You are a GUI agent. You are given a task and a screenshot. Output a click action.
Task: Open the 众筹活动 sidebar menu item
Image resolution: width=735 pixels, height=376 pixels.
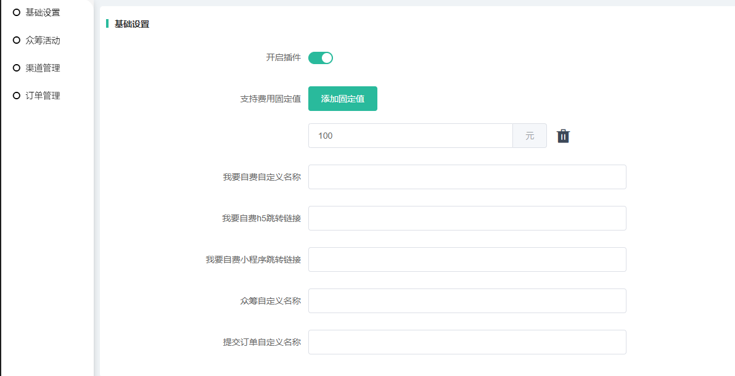[43, 40]
